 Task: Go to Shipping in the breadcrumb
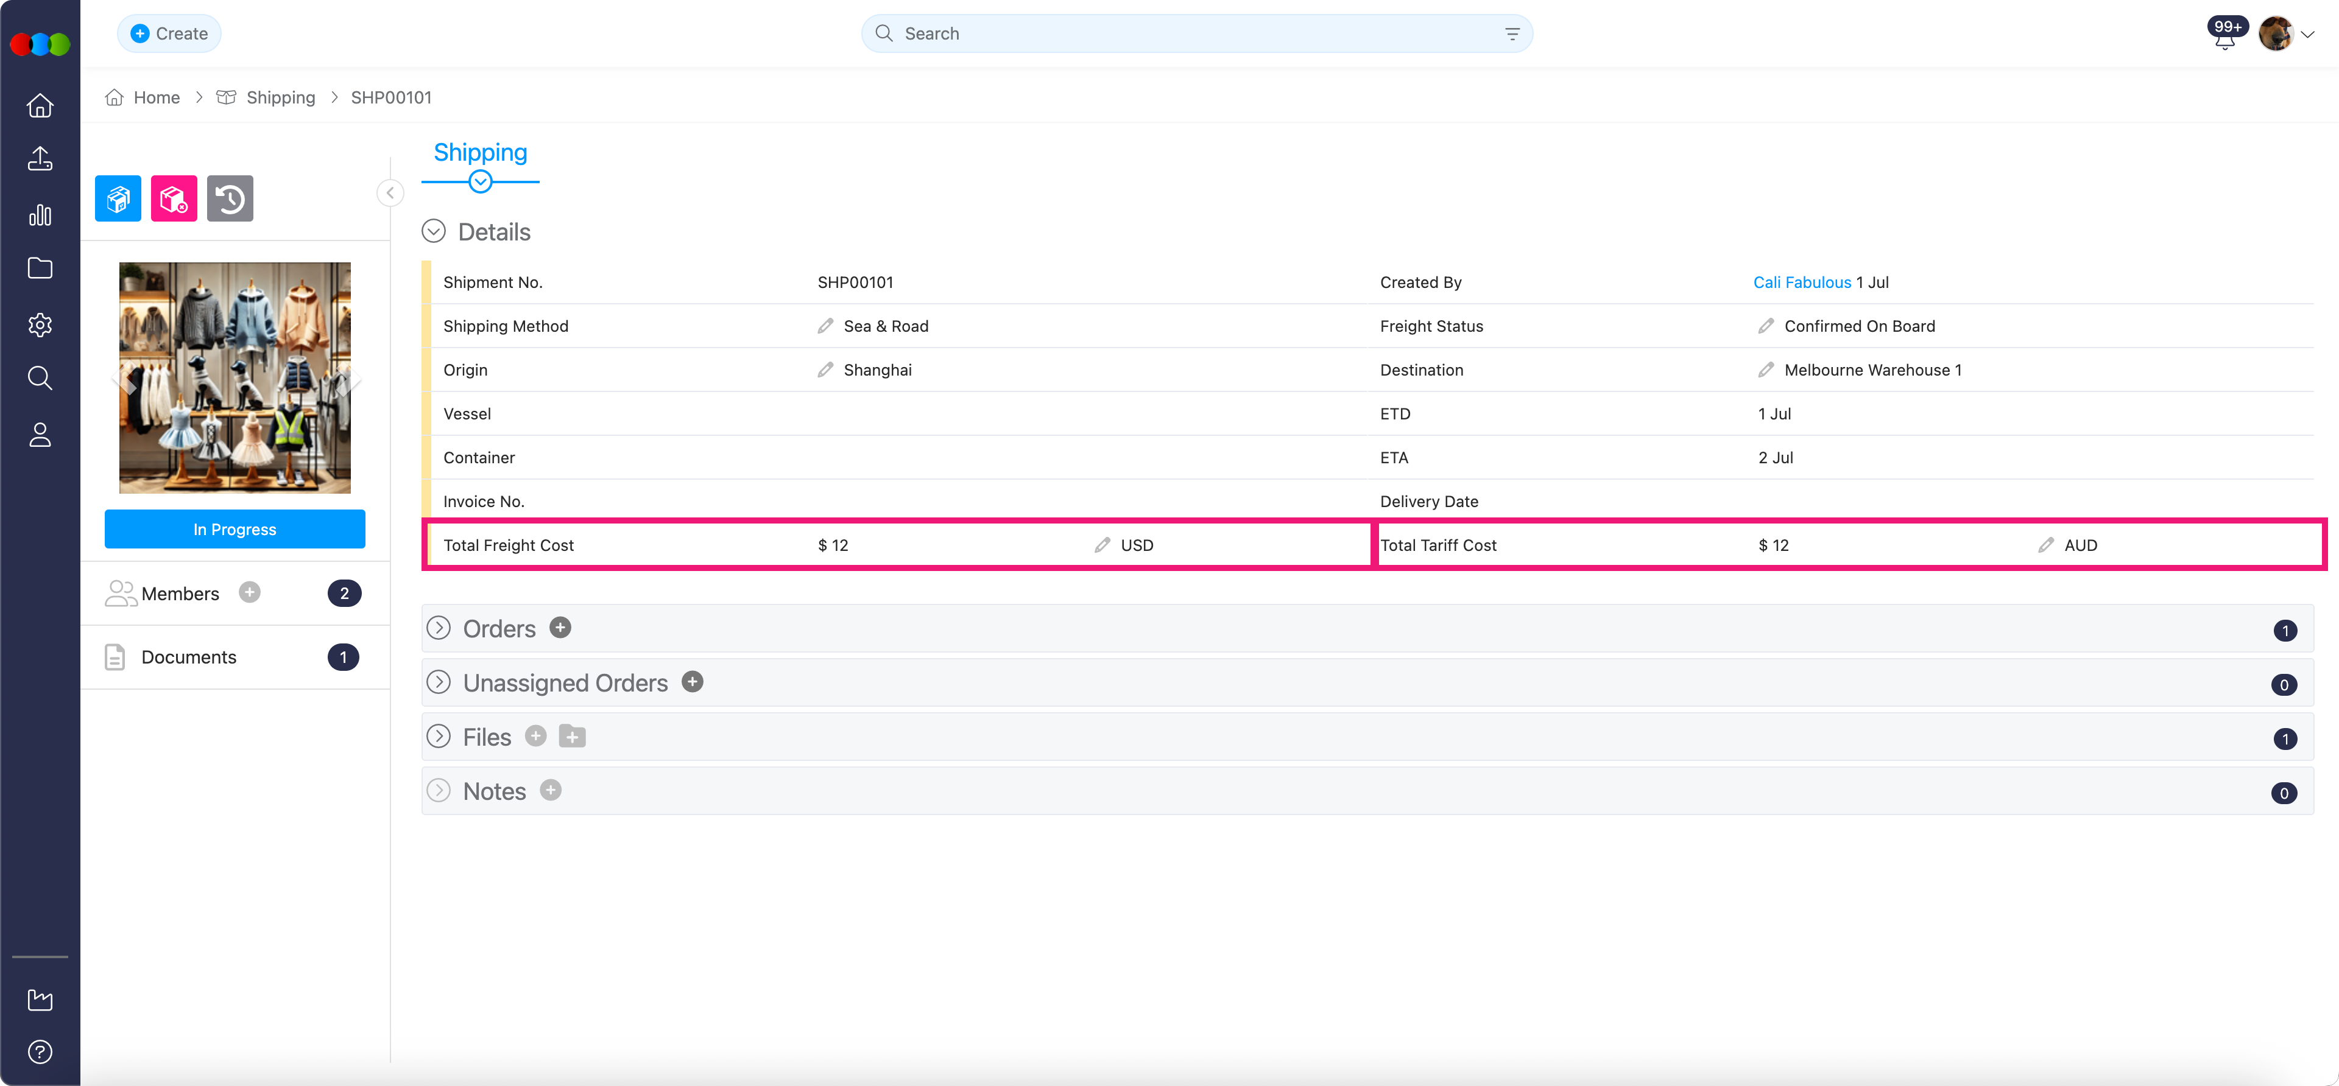(281, 97)
